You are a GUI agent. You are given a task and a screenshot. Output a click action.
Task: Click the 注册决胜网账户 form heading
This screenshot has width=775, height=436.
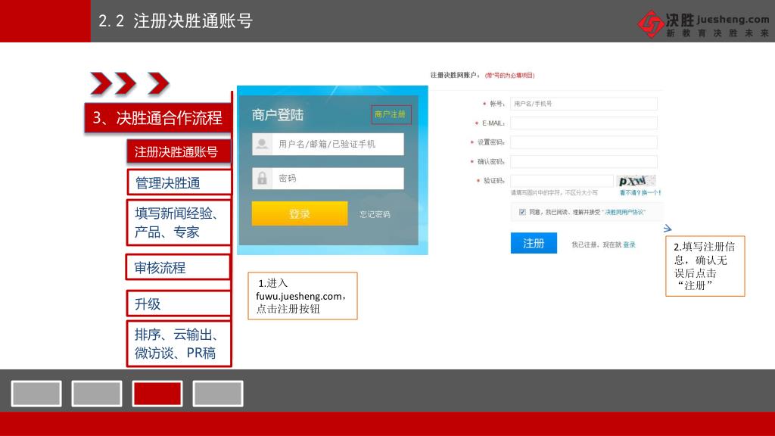[x=455, y=75]
